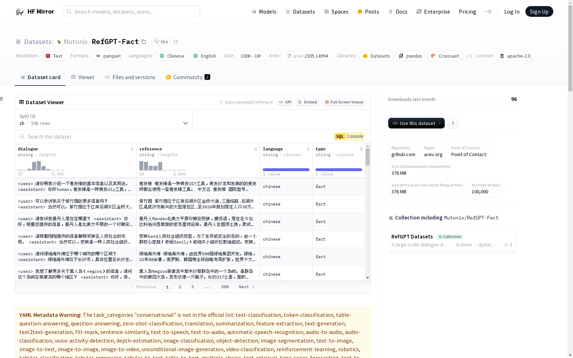
Task: Open the table of contents side icon
Action: (x=2, y=99)
